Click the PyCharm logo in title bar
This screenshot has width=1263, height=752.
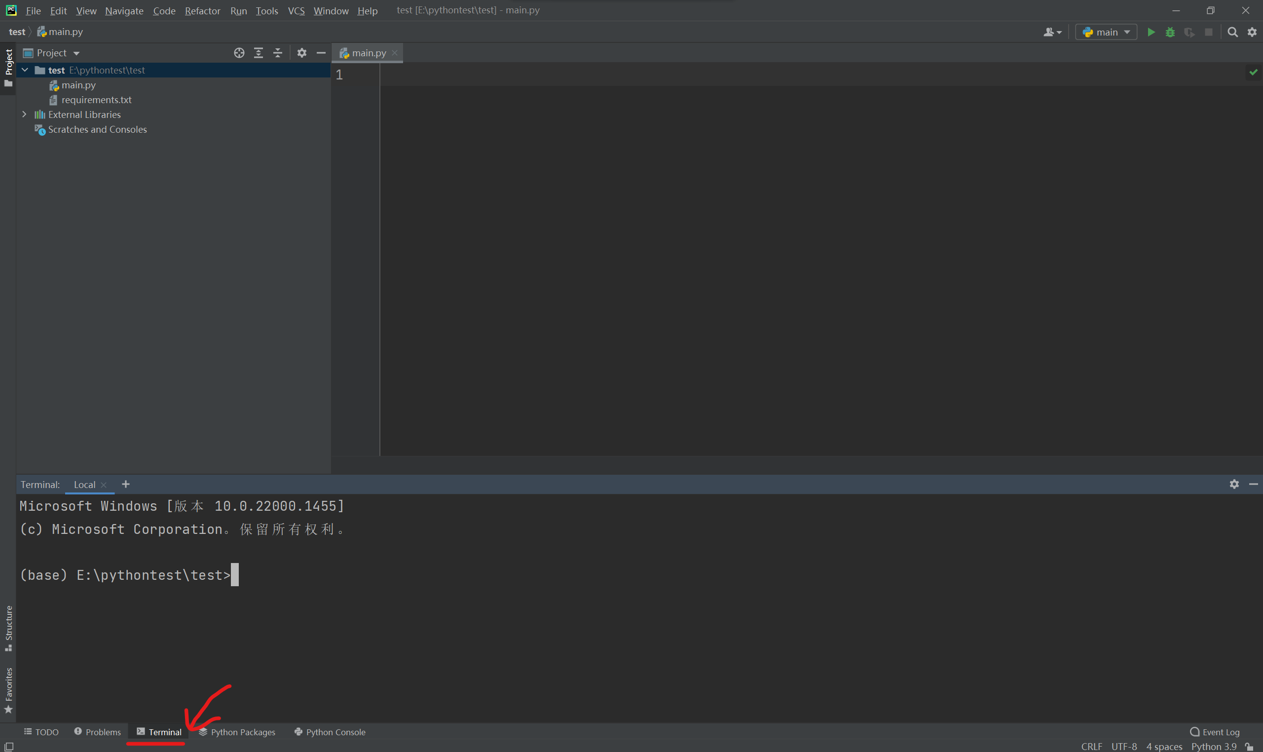(11, 10)
